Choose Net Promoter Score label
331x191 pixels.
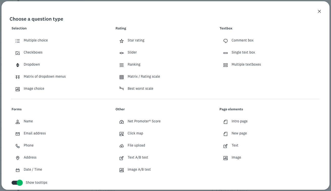(144, 121)
